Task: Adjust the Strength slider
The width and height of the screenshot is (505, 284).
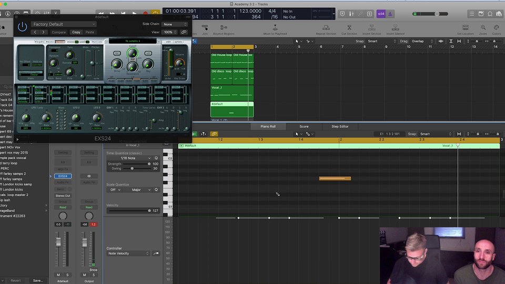Action: pyautogui.click(x=137, y=164)
